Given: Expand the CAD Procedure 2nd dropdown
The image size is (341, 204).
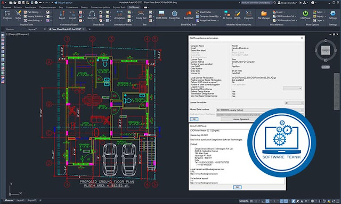Looking at the screenshot, I should click(297, 21).
